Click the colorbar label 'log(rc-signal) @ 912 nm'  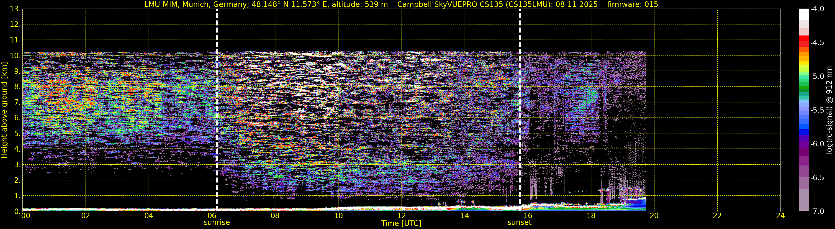[x=829, y=110]
